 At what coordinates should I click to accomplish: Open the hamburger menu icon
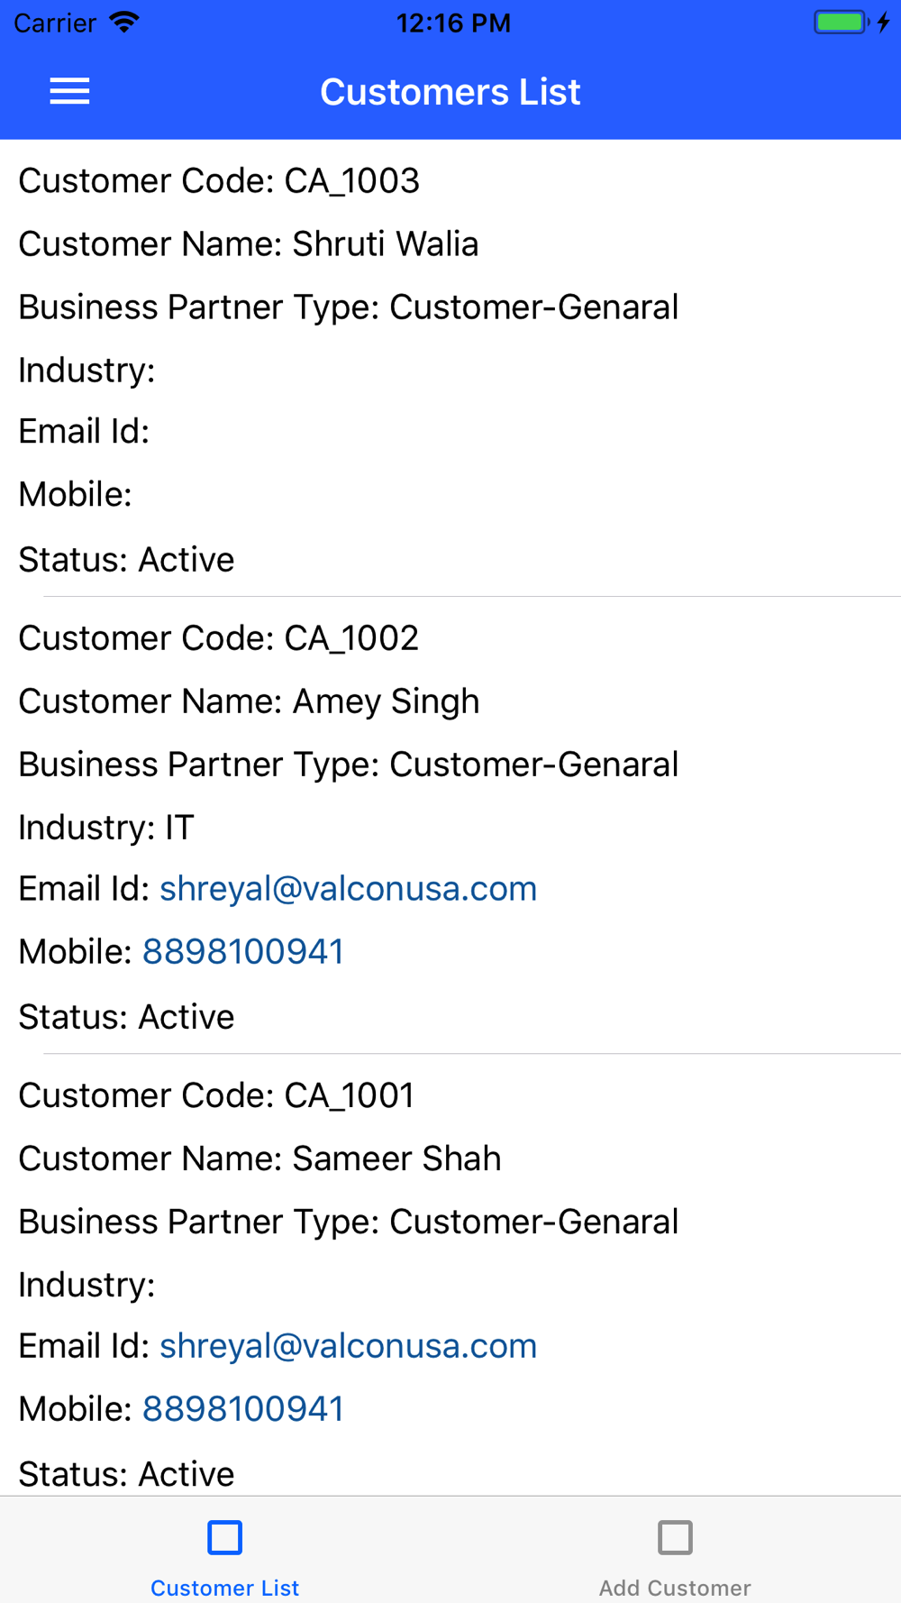[69, 91]
